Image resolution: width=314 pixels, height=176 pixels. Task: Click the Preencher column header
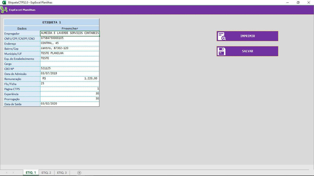70,28
